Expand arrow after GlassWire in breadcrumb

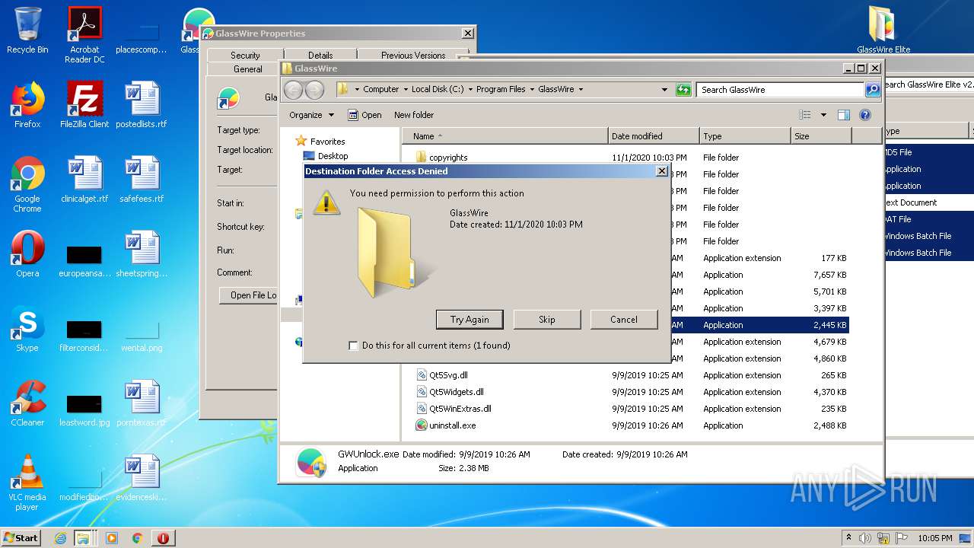click(x=581, y=90)
